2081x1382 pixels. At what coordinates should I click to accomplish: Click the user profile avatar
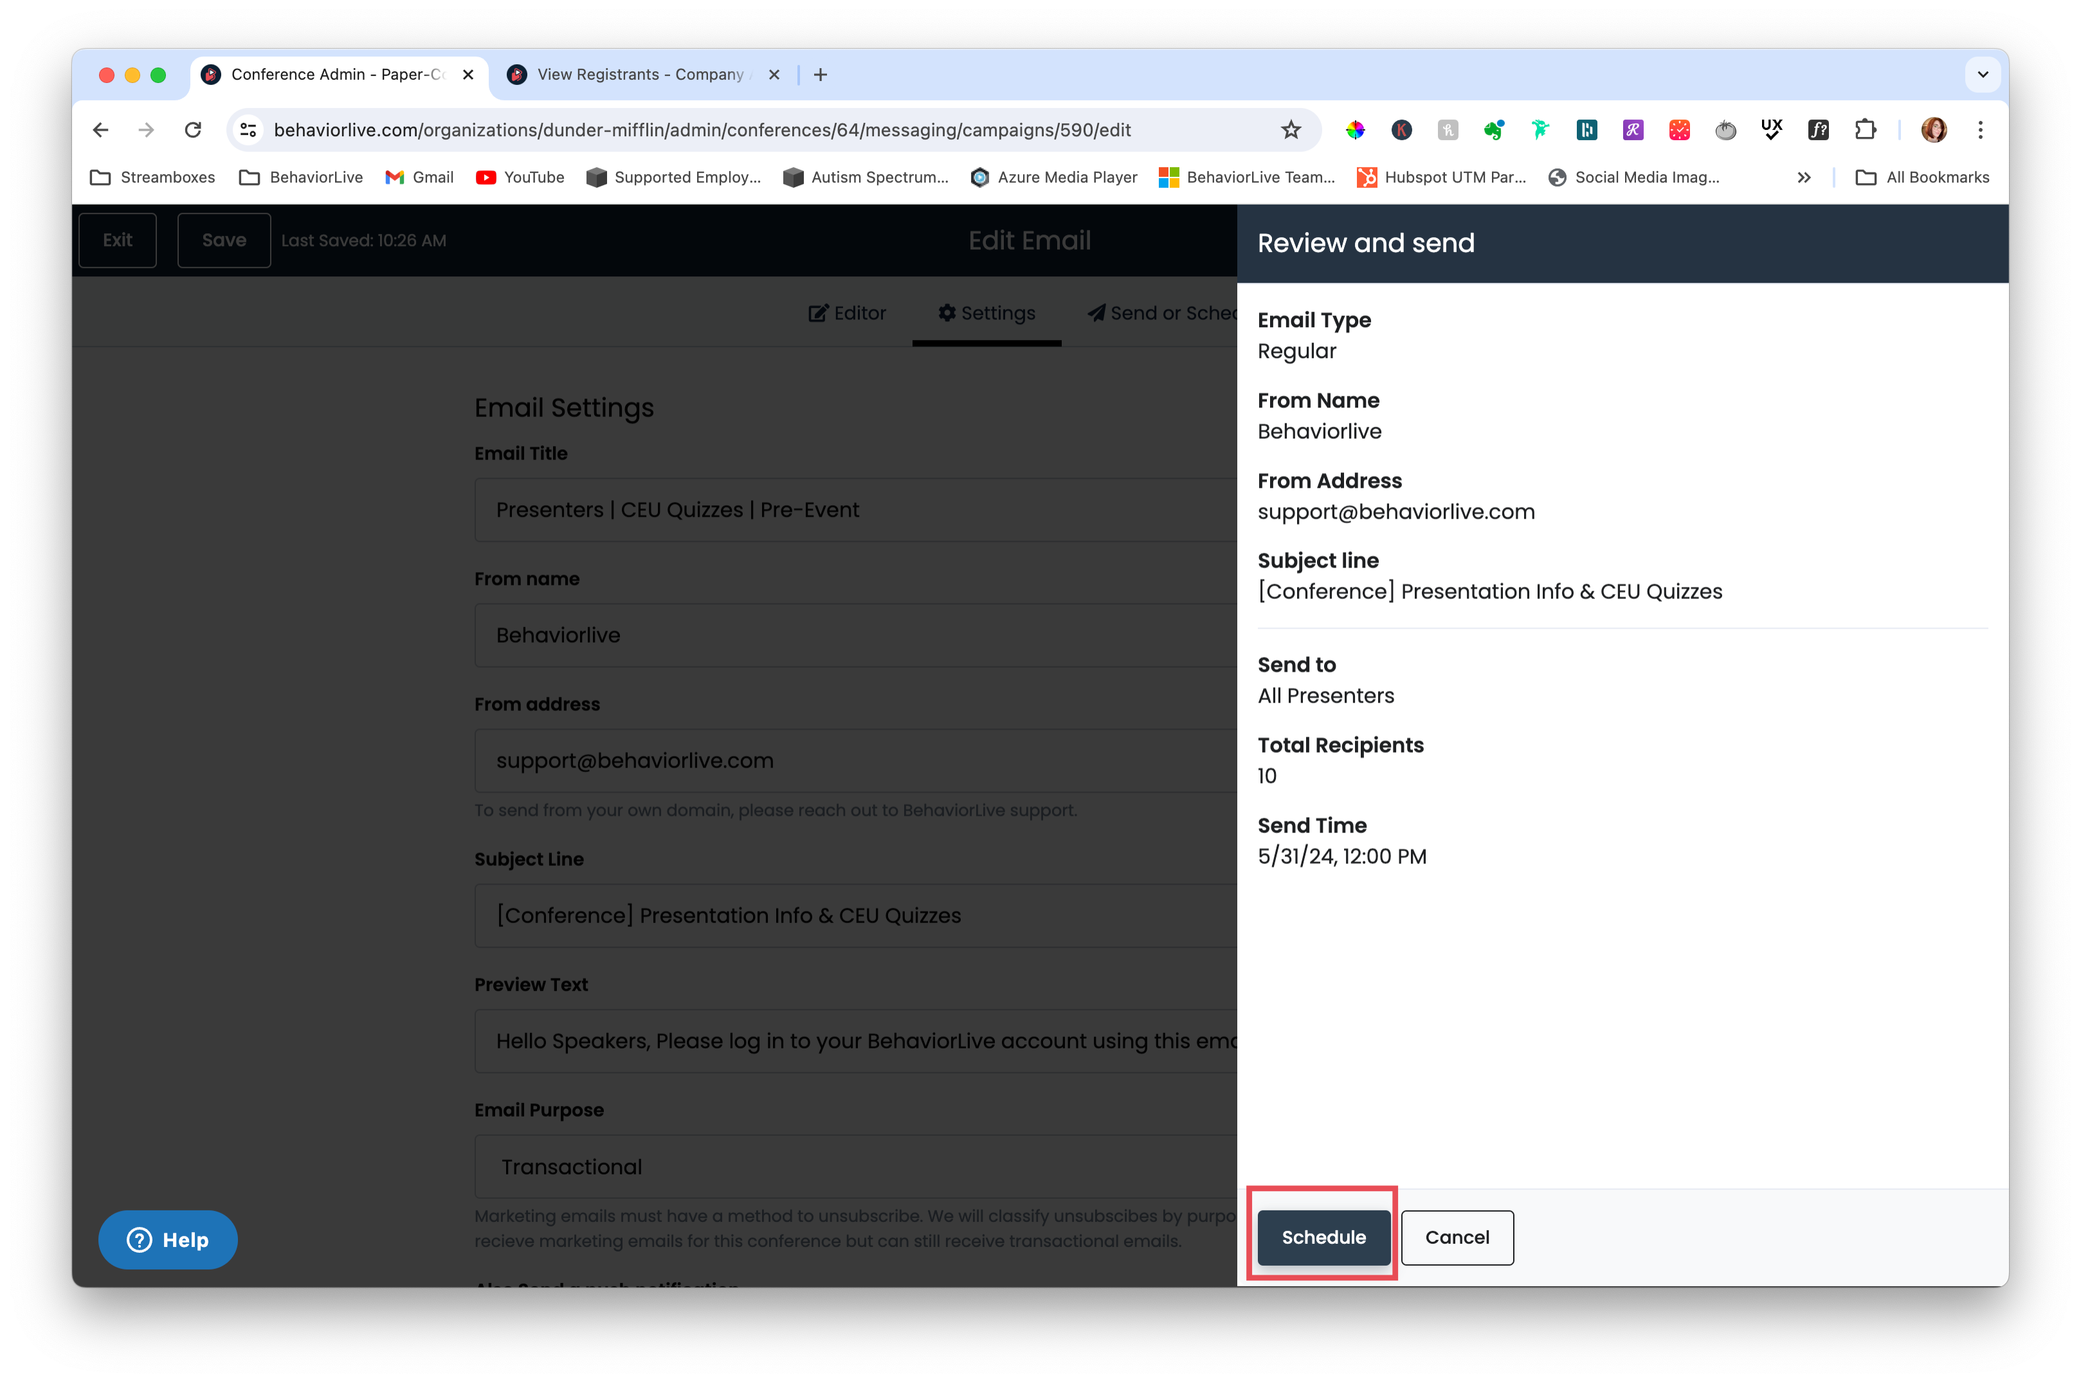(1934, 130)
